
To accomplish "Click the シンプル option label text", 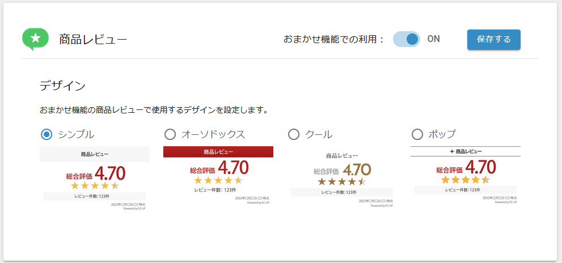I will pyautogui.click(x=76, y=134).
